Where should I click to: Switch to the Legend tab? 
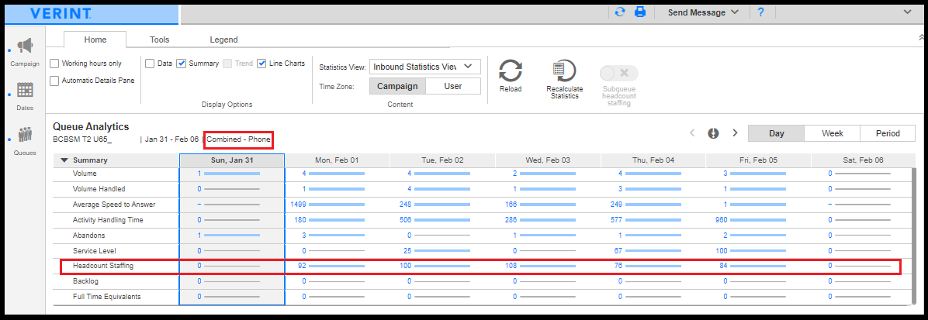pos(223,40)
